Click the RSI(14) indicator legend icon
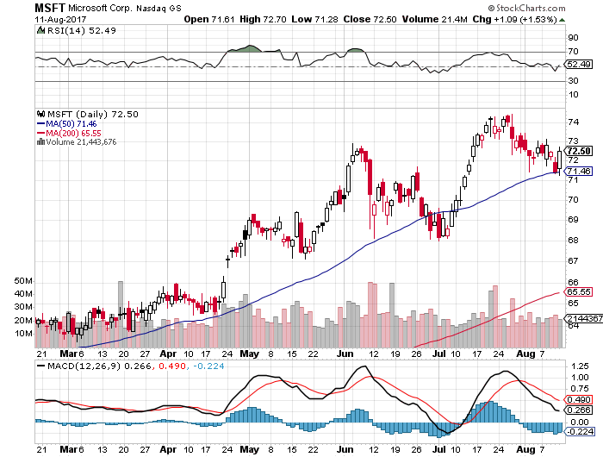The image size is (603, 457). 39,31
